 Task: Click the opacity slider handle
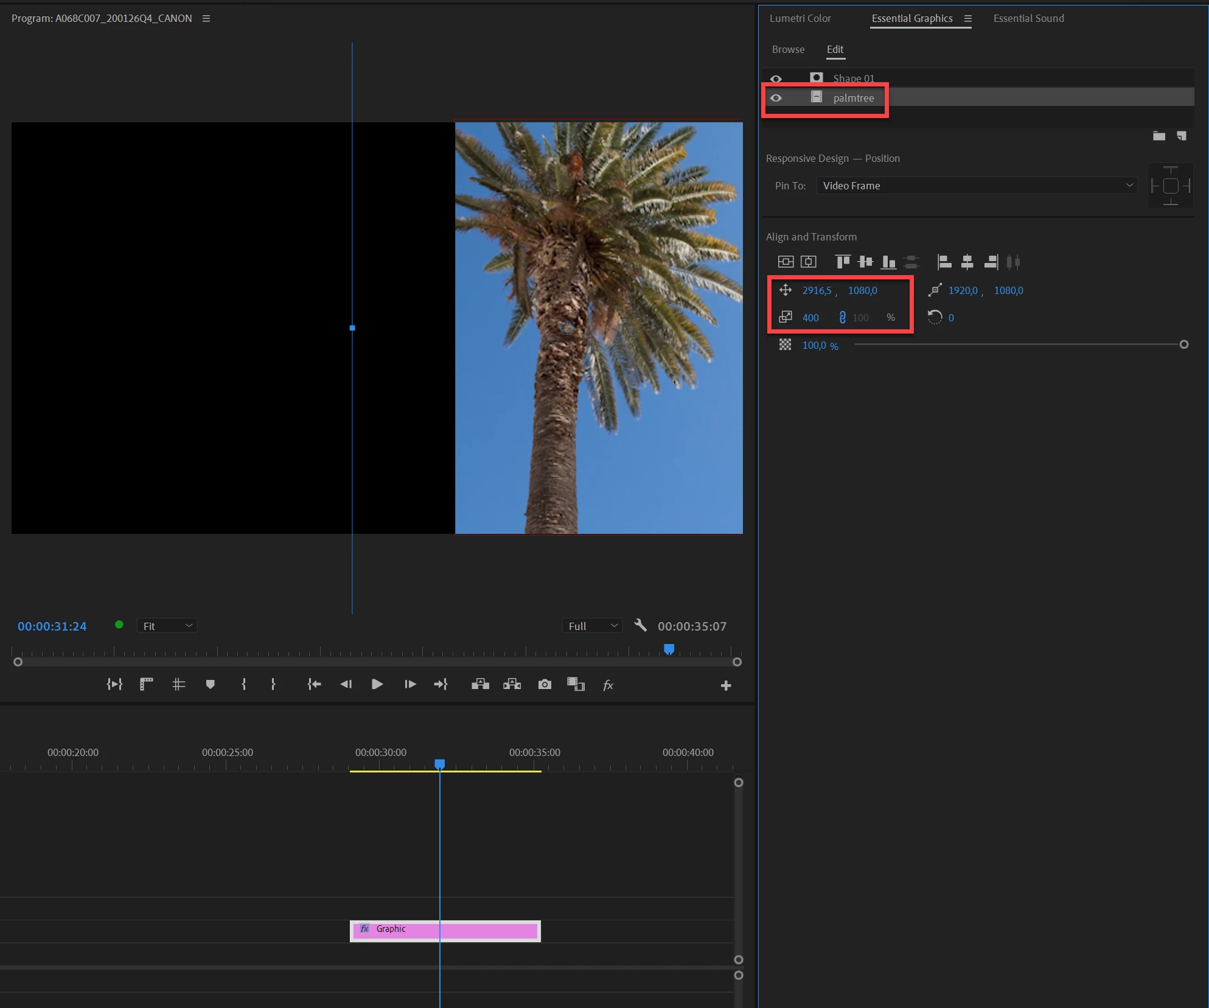point(1183,345)
